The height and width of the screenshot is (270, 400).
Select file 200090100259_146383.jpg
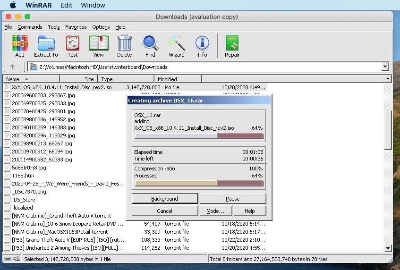pyautogui.click(x=43, y=127)
